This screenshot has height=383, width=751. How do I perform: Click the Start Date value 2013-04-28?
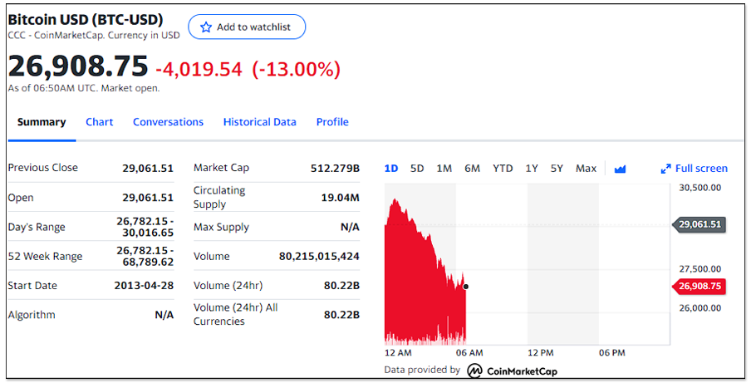pyautogui.click(x=144, y=286)
